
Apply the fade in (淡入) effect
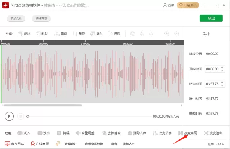pos(24,133)
